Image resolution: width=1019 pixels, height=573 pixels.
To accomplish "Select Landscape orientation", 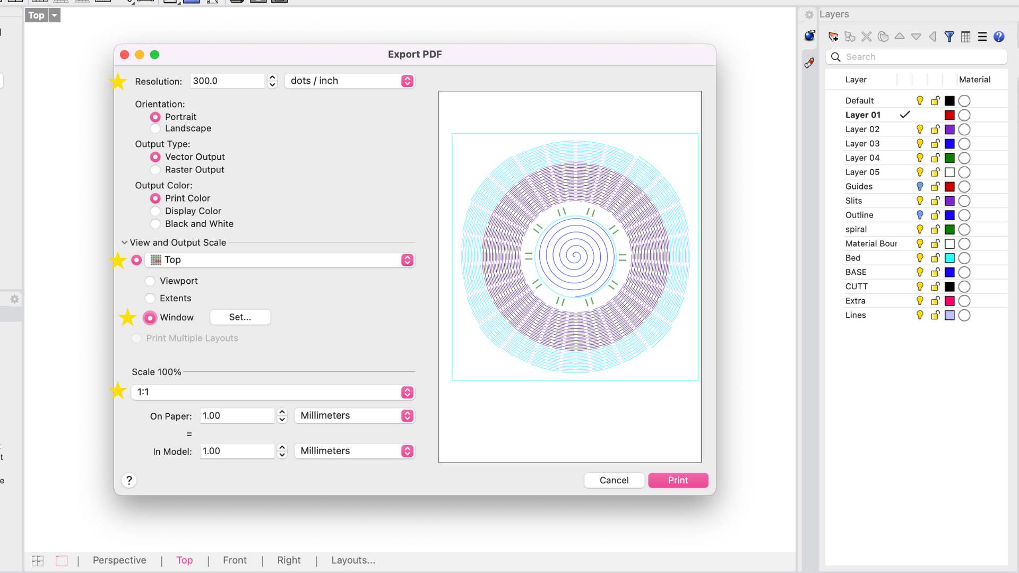I will click(x=156, y=128).
